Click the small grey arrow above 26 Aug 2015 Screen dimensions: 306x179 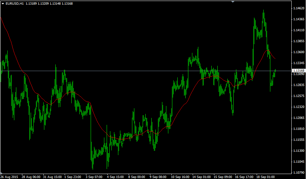click(x=2, y=173)
